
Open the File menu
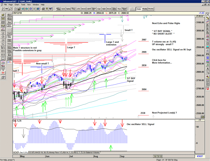pyautogui.click(x=5, y=5)
